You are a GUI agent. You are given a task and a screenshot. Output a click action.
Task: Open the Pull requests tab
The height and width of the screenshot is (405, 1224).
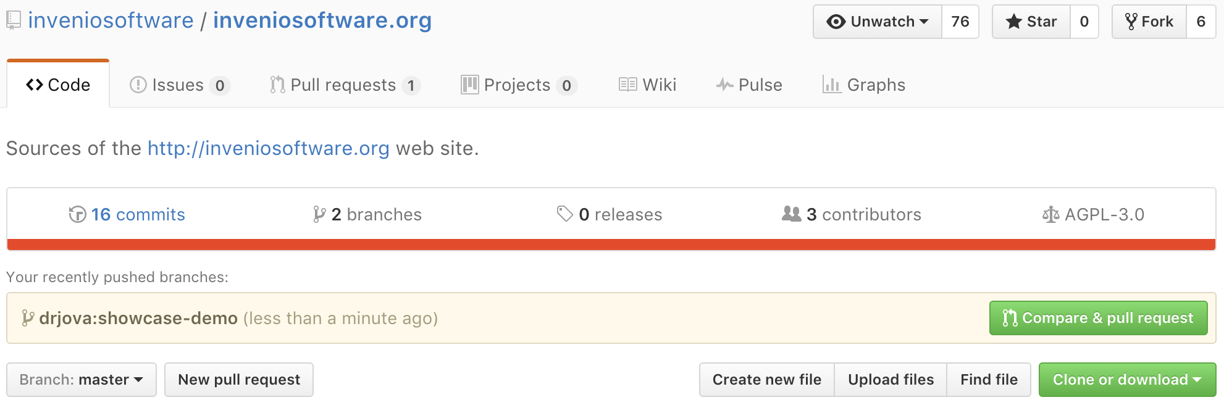pos(344,85)
